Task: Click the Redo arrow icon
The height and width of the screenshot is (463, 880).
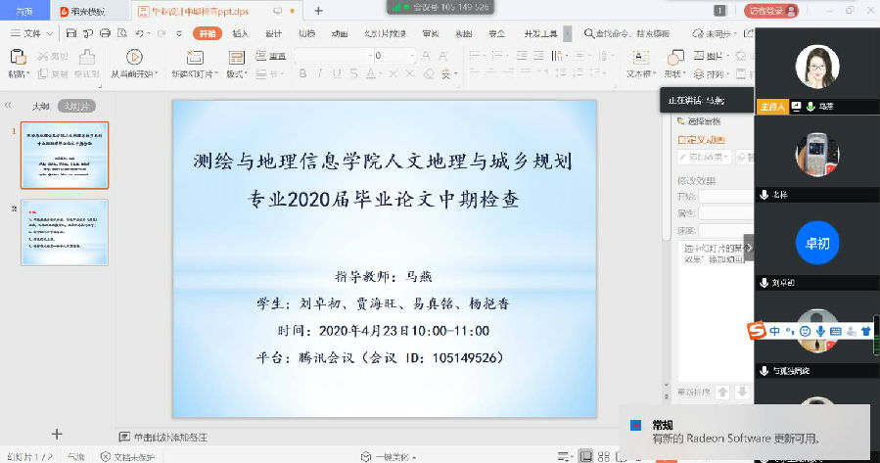Action: coord(162,33)
